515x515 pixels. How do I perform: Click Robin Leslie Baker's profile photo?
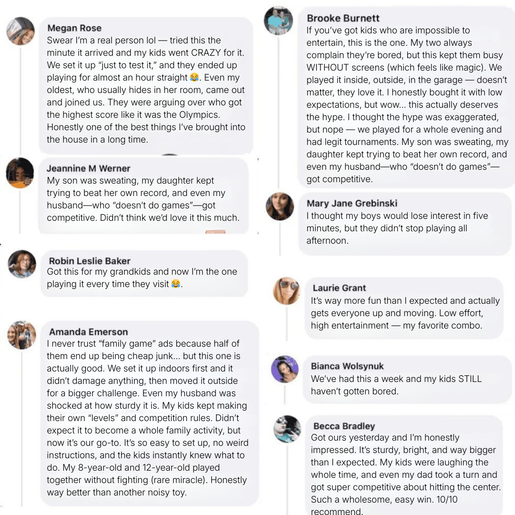tap(22, 264)
